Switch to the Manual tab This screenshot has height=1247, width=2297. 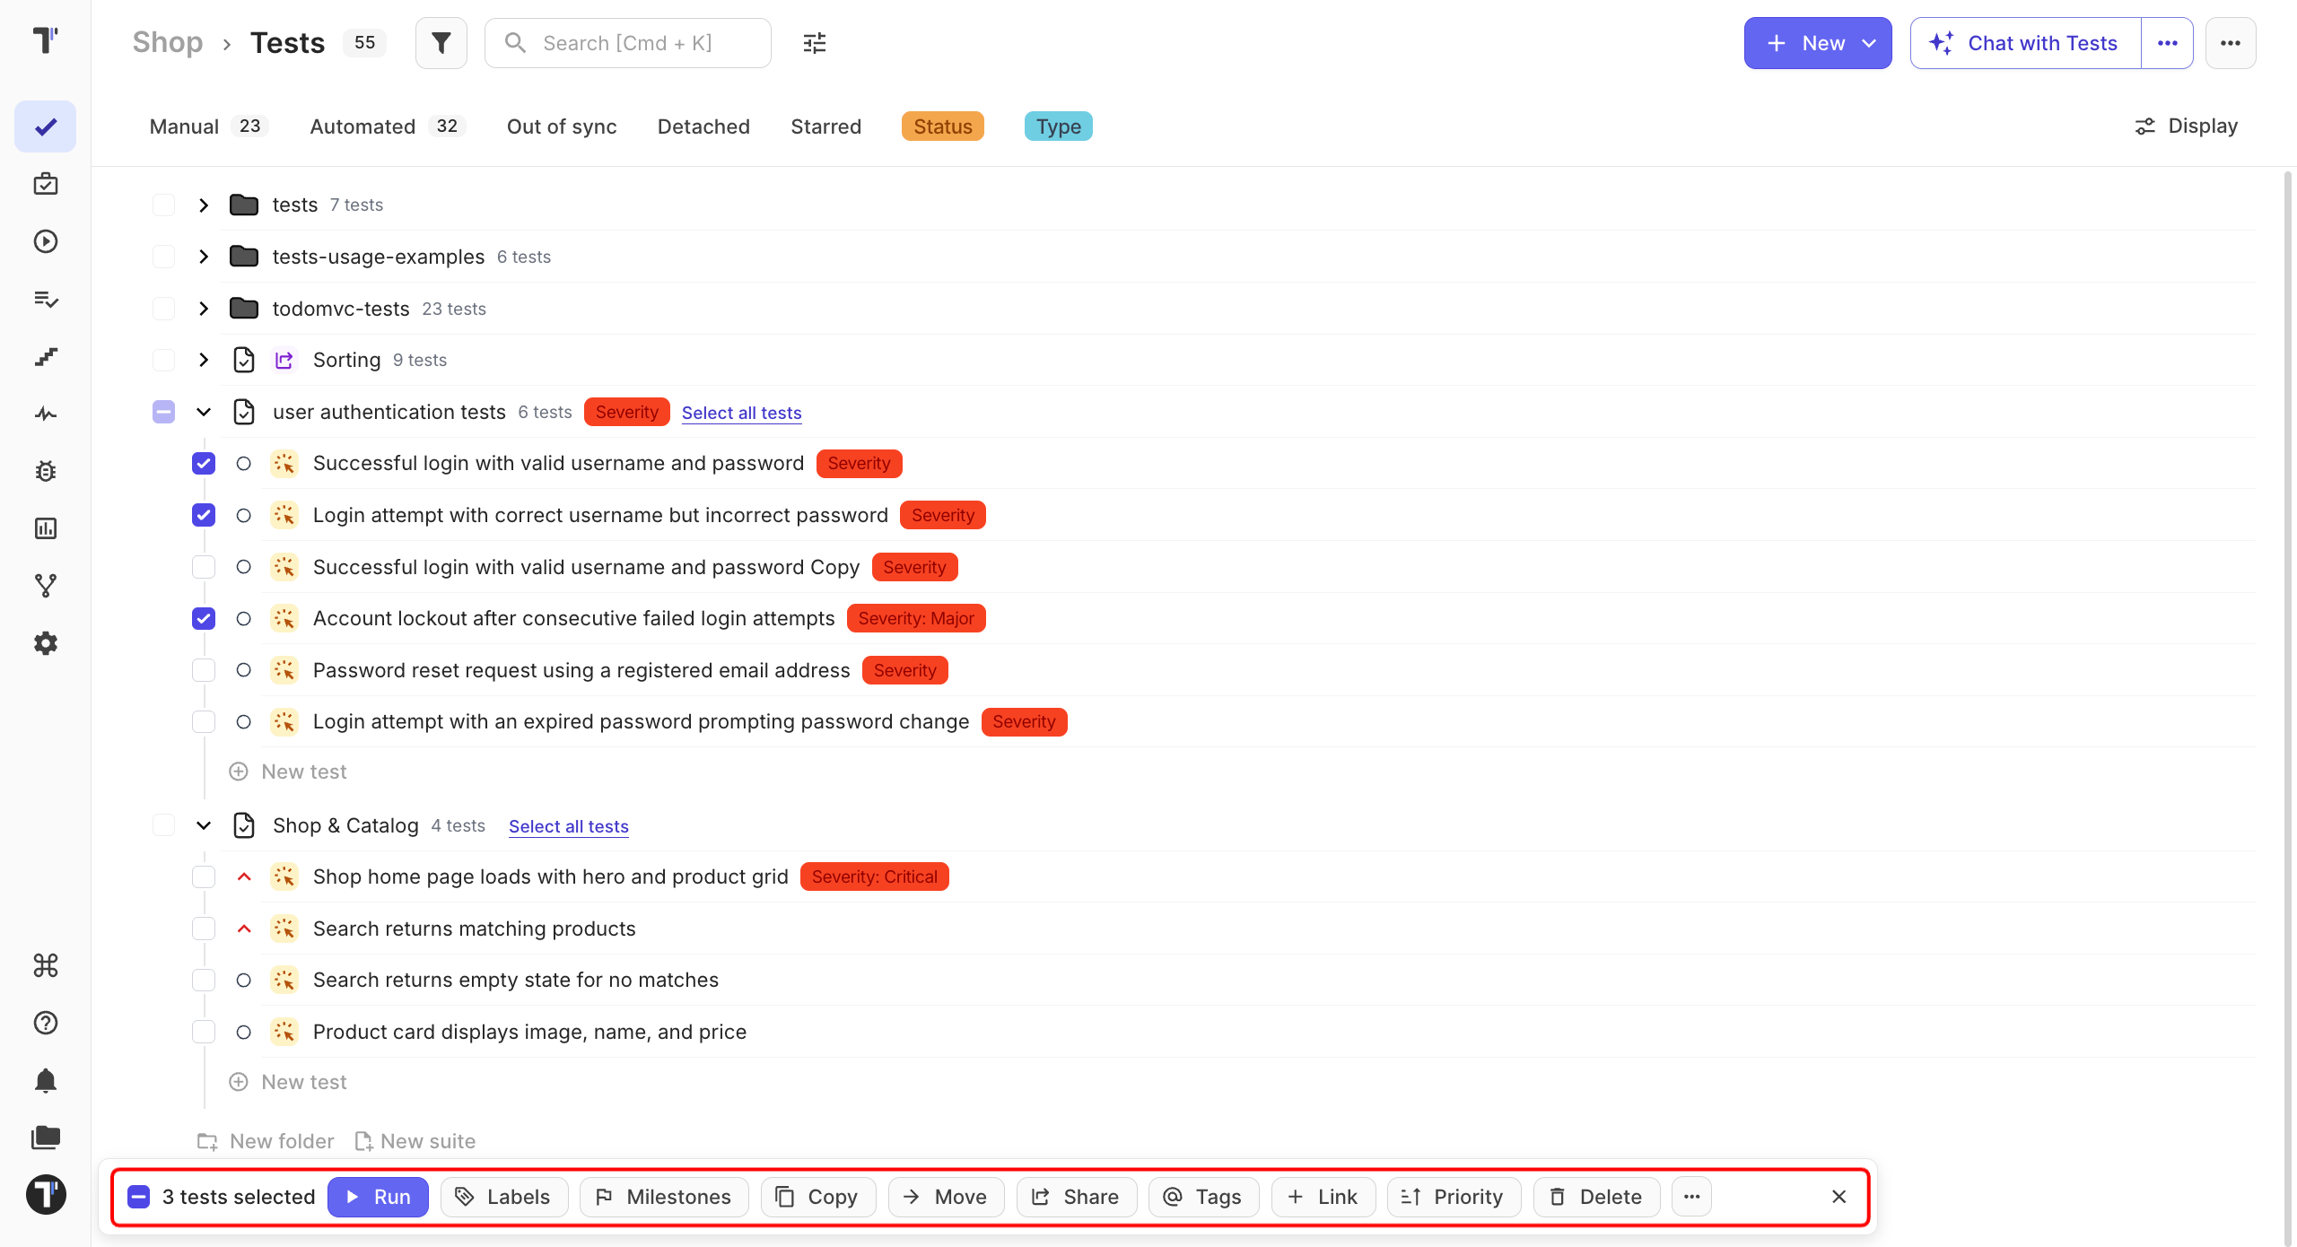(208, 126)
